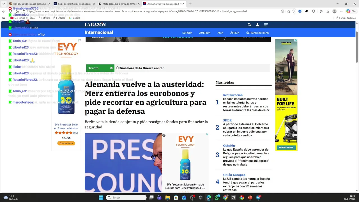Open the 'inmaq tv - You...' bookmark
Image resolution: width=359 pixels, height=202 pixels.
pos(23,18)
